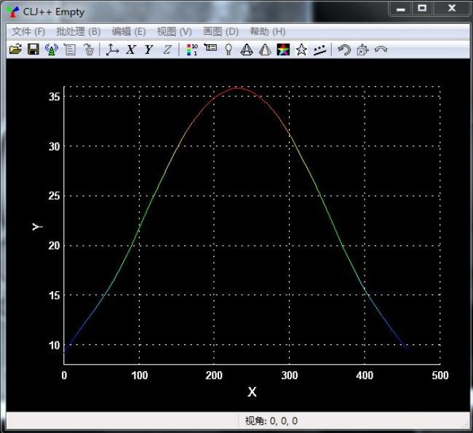The image size is (473, 433).
Task: Open the 文件 (F) menu
Action: (28, 31)
